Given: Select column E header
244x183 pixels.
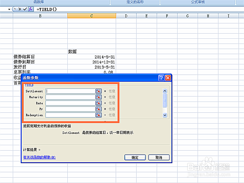Looking at the screenshot, I should pos(147,16).
